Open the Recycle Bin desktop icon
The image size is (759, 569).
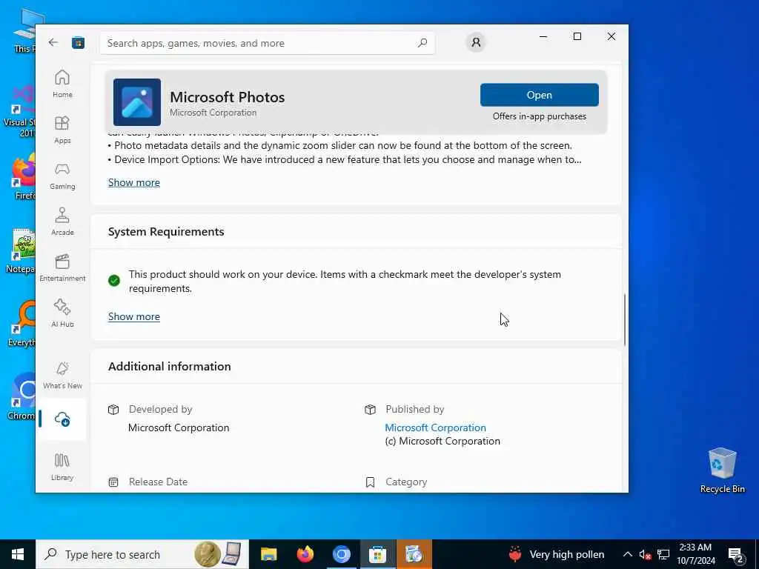coord(722,470)
